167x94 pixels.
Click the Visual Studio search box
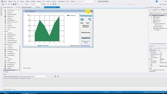(86, 1)
